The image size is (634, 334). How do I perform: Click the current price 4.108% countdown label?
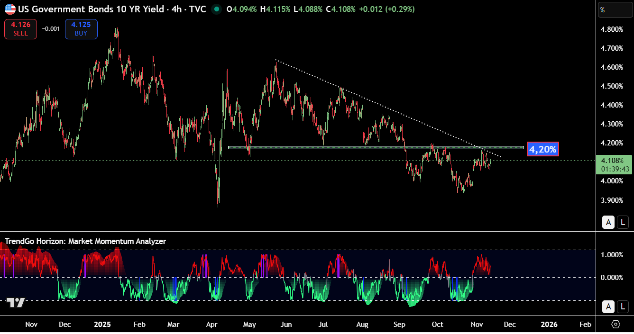click(615, 164)
